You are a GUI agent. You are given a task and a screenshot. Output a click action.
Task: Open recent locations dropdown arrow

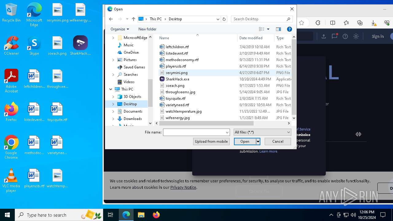(x=127, y=19)
